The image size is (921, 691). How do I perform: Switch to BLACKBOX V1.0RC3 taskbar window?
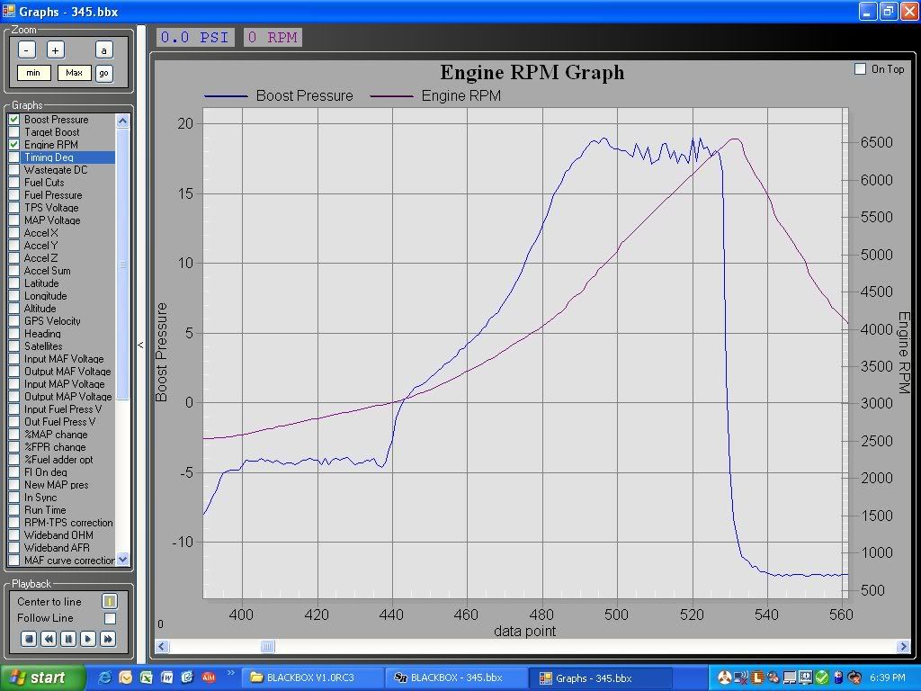coord(312,678)
